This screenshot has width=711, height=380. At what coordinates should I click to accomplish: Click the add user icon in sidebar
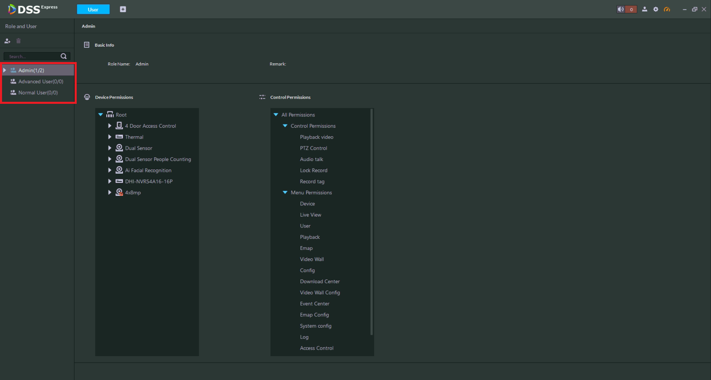[7, 41]
